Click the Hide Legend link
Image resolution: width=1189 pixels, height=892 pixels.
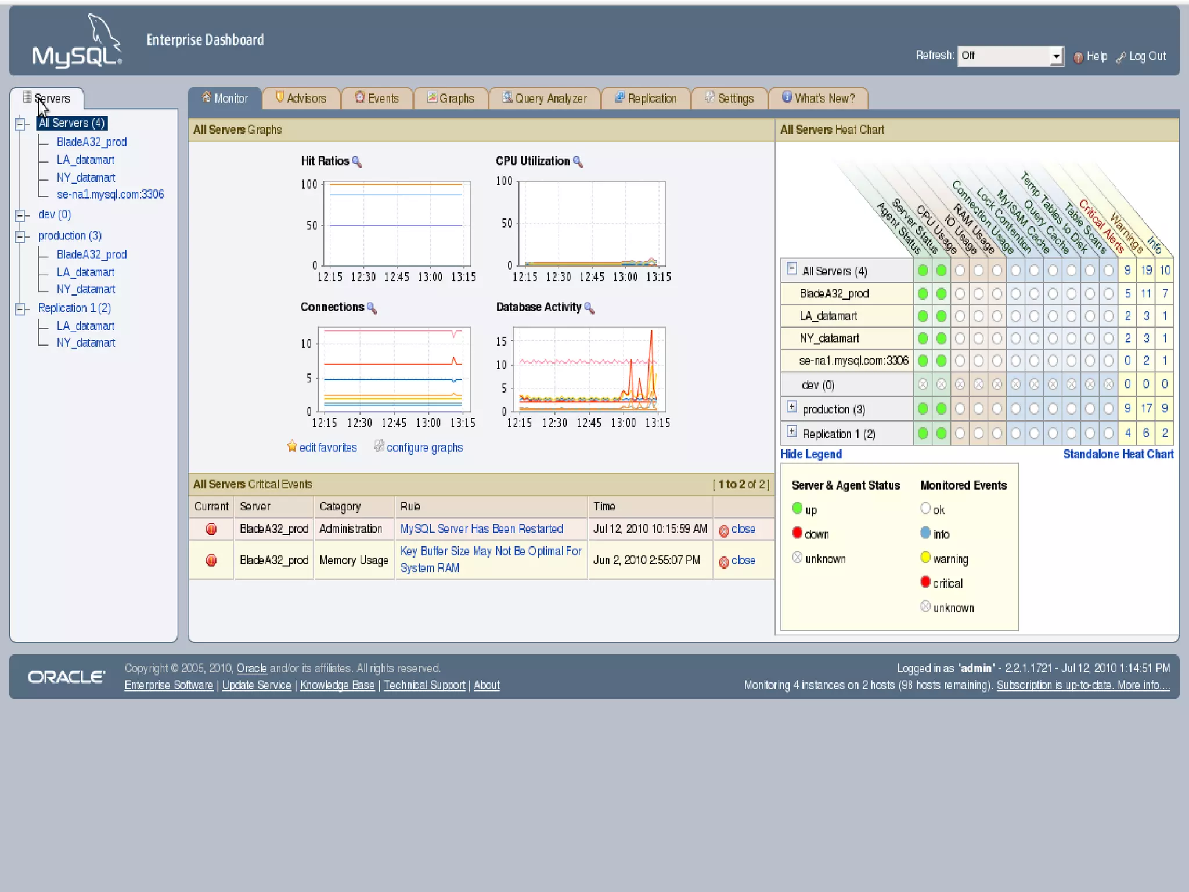[x=810, y=454]
